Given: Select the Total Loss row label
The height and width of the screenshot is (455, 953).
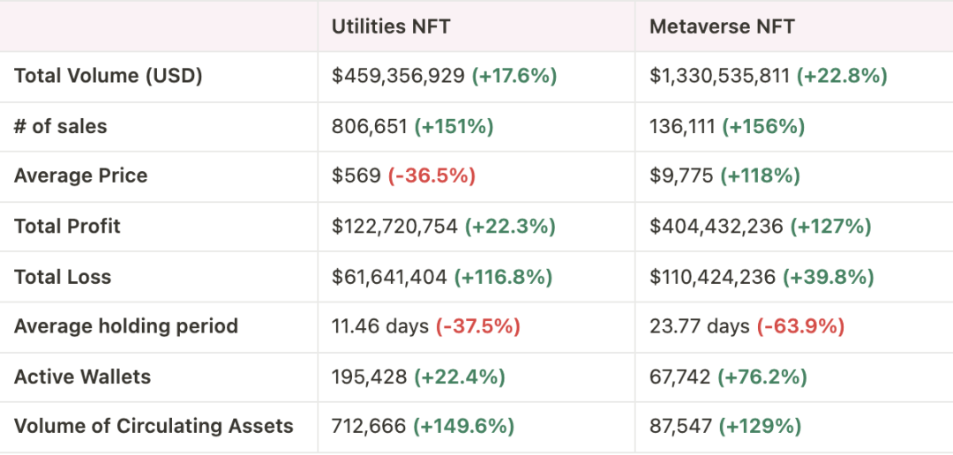Looking at the screenshot, I should 63,277.
